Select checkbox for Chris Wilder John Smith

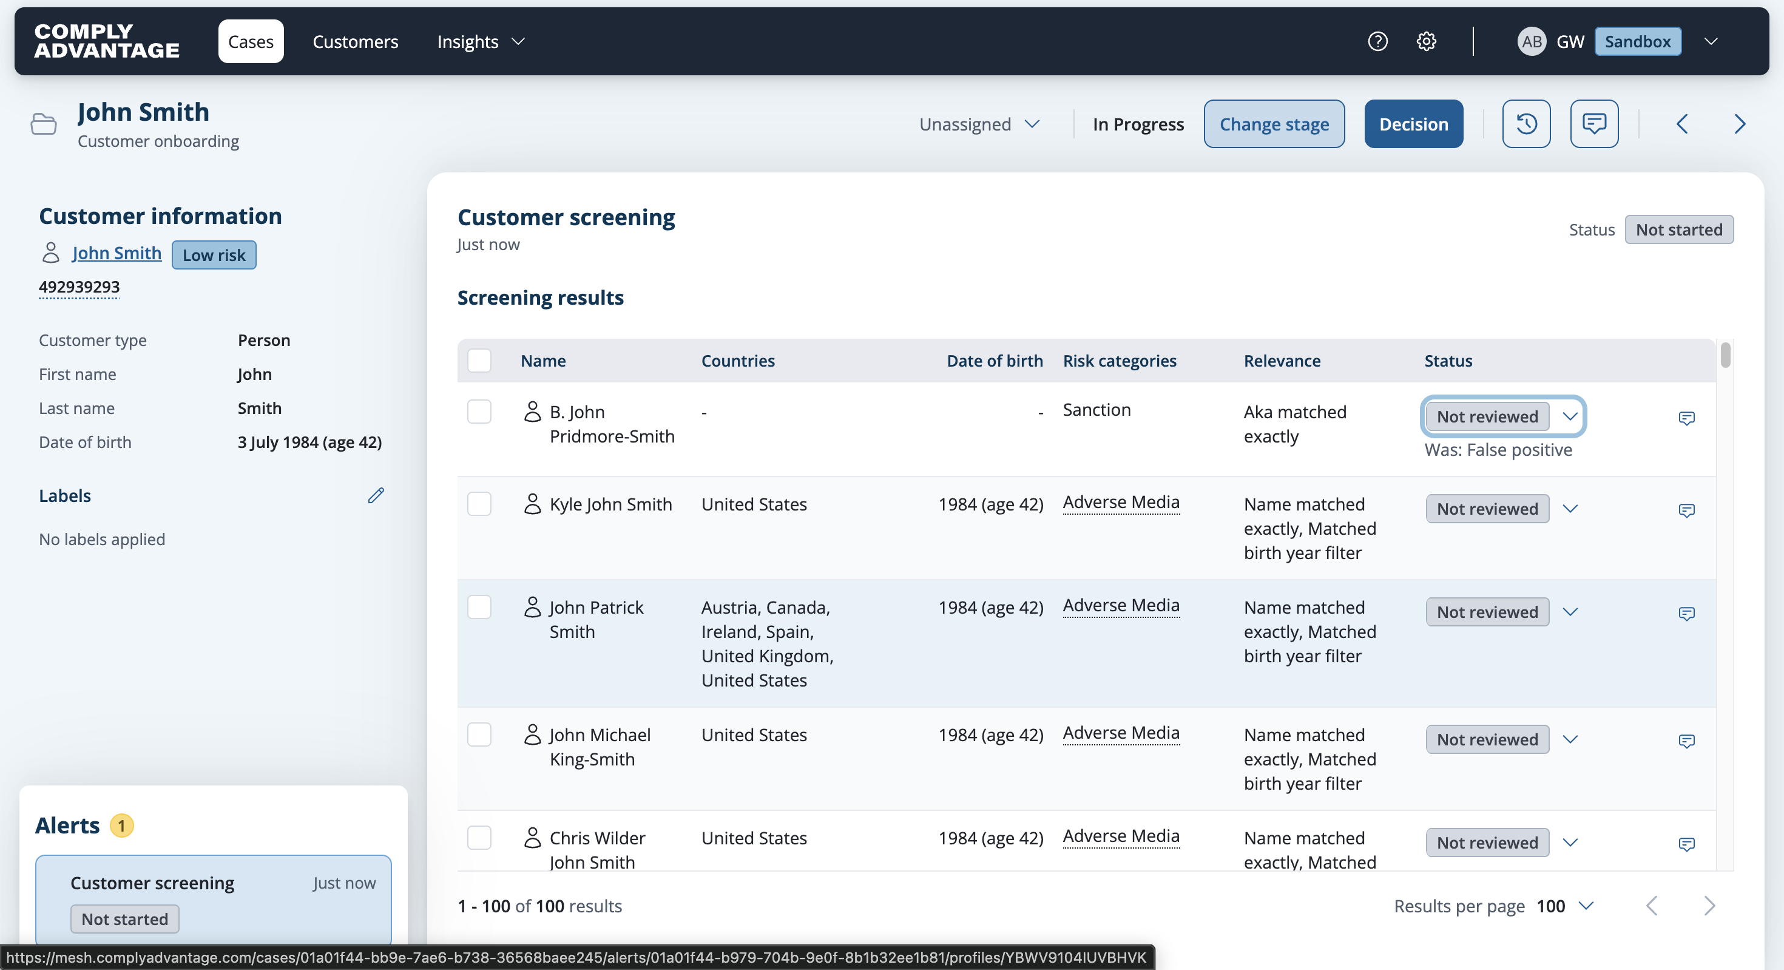point(479,838)
